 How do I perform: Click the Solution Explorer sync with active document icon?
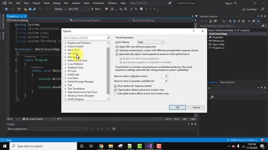click(230, 21)
